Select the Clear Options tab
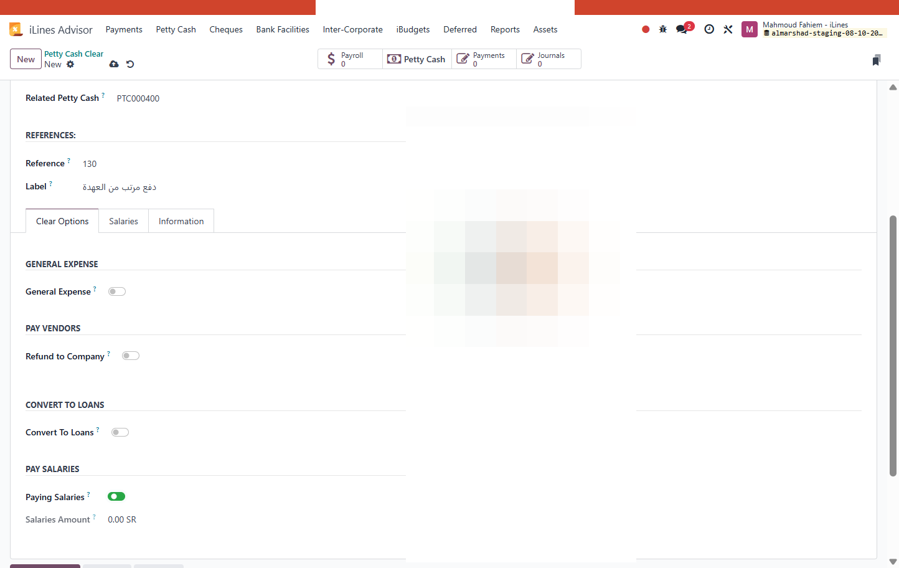 click(62, 221)
